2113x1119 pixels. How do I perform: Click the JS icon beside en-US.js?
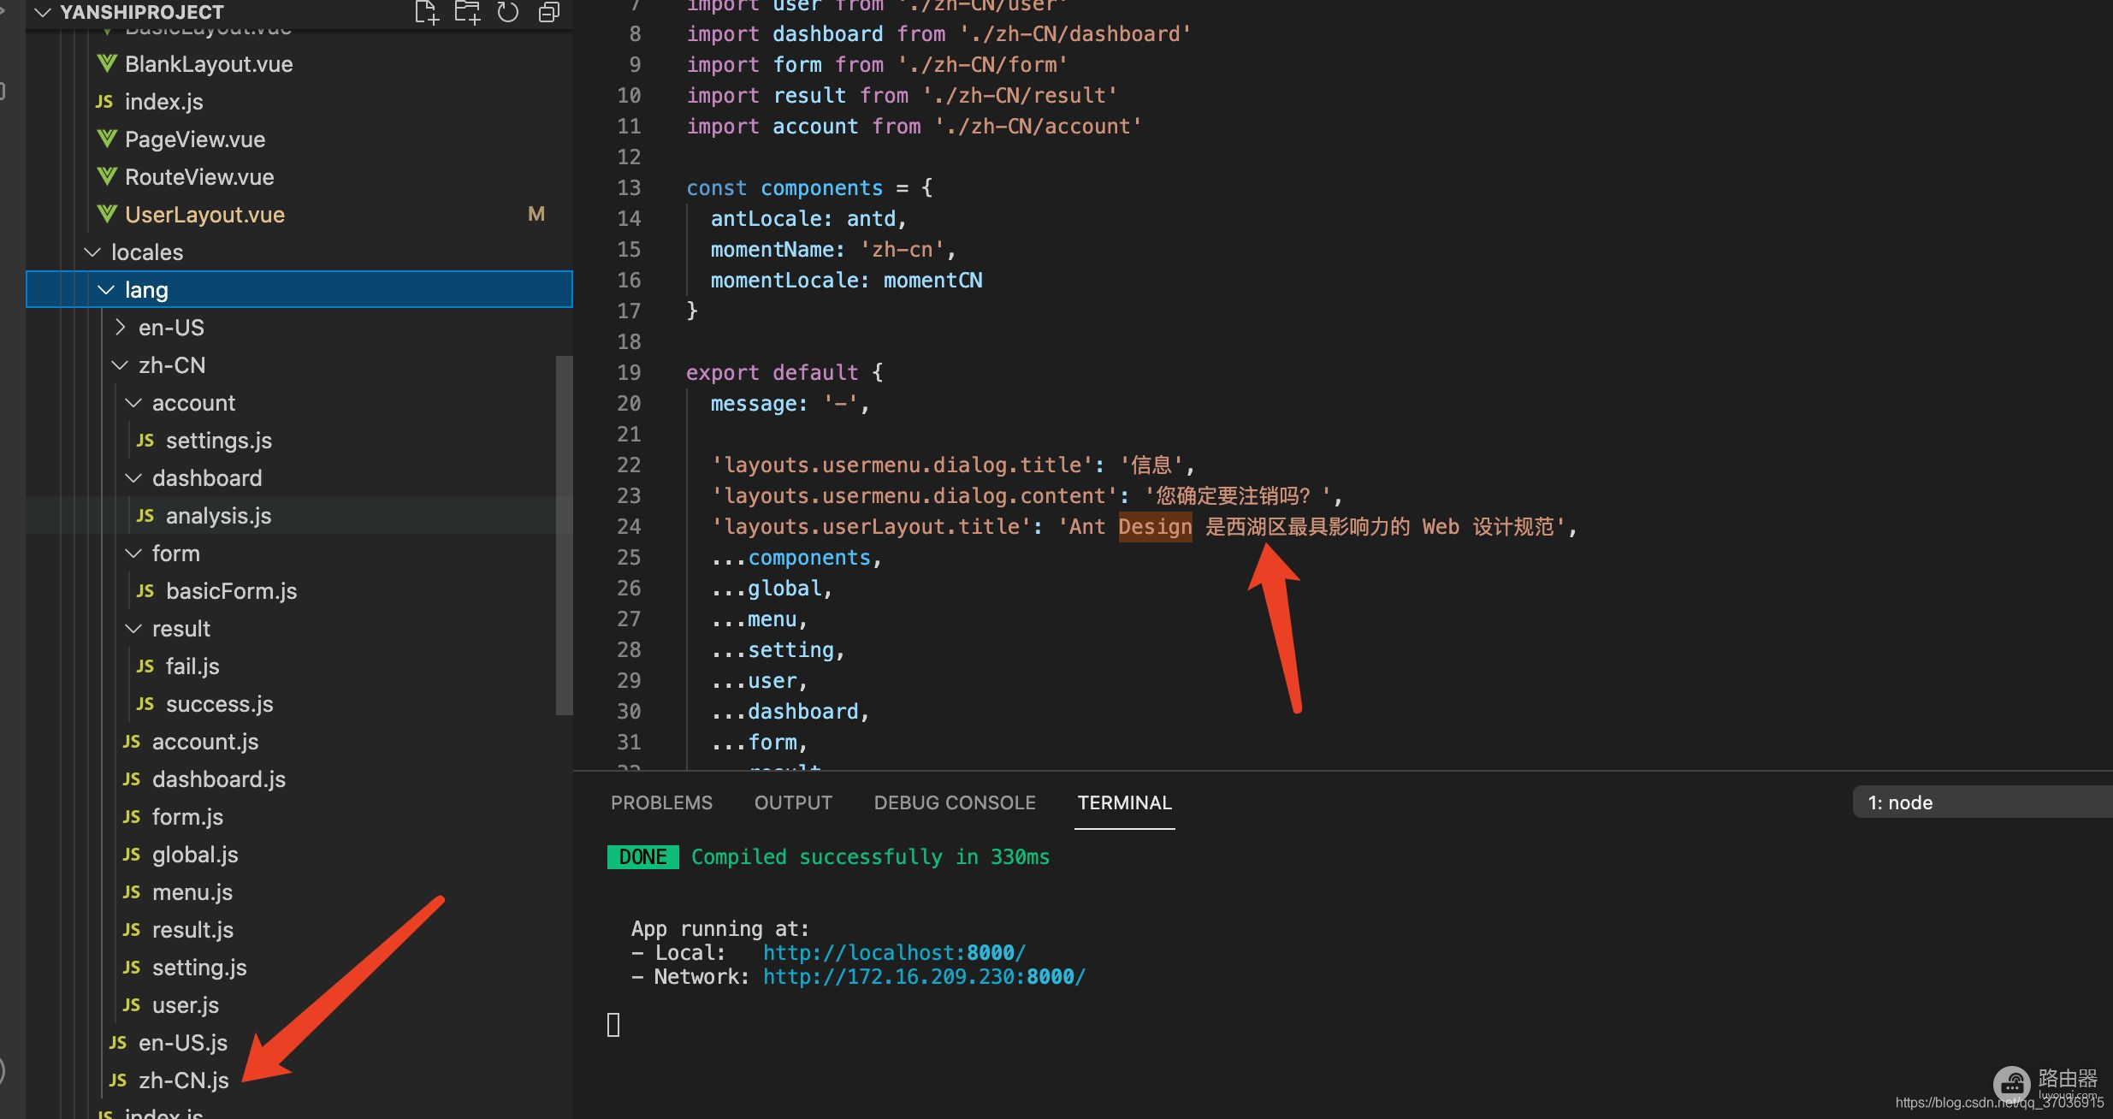(118, 1042)
